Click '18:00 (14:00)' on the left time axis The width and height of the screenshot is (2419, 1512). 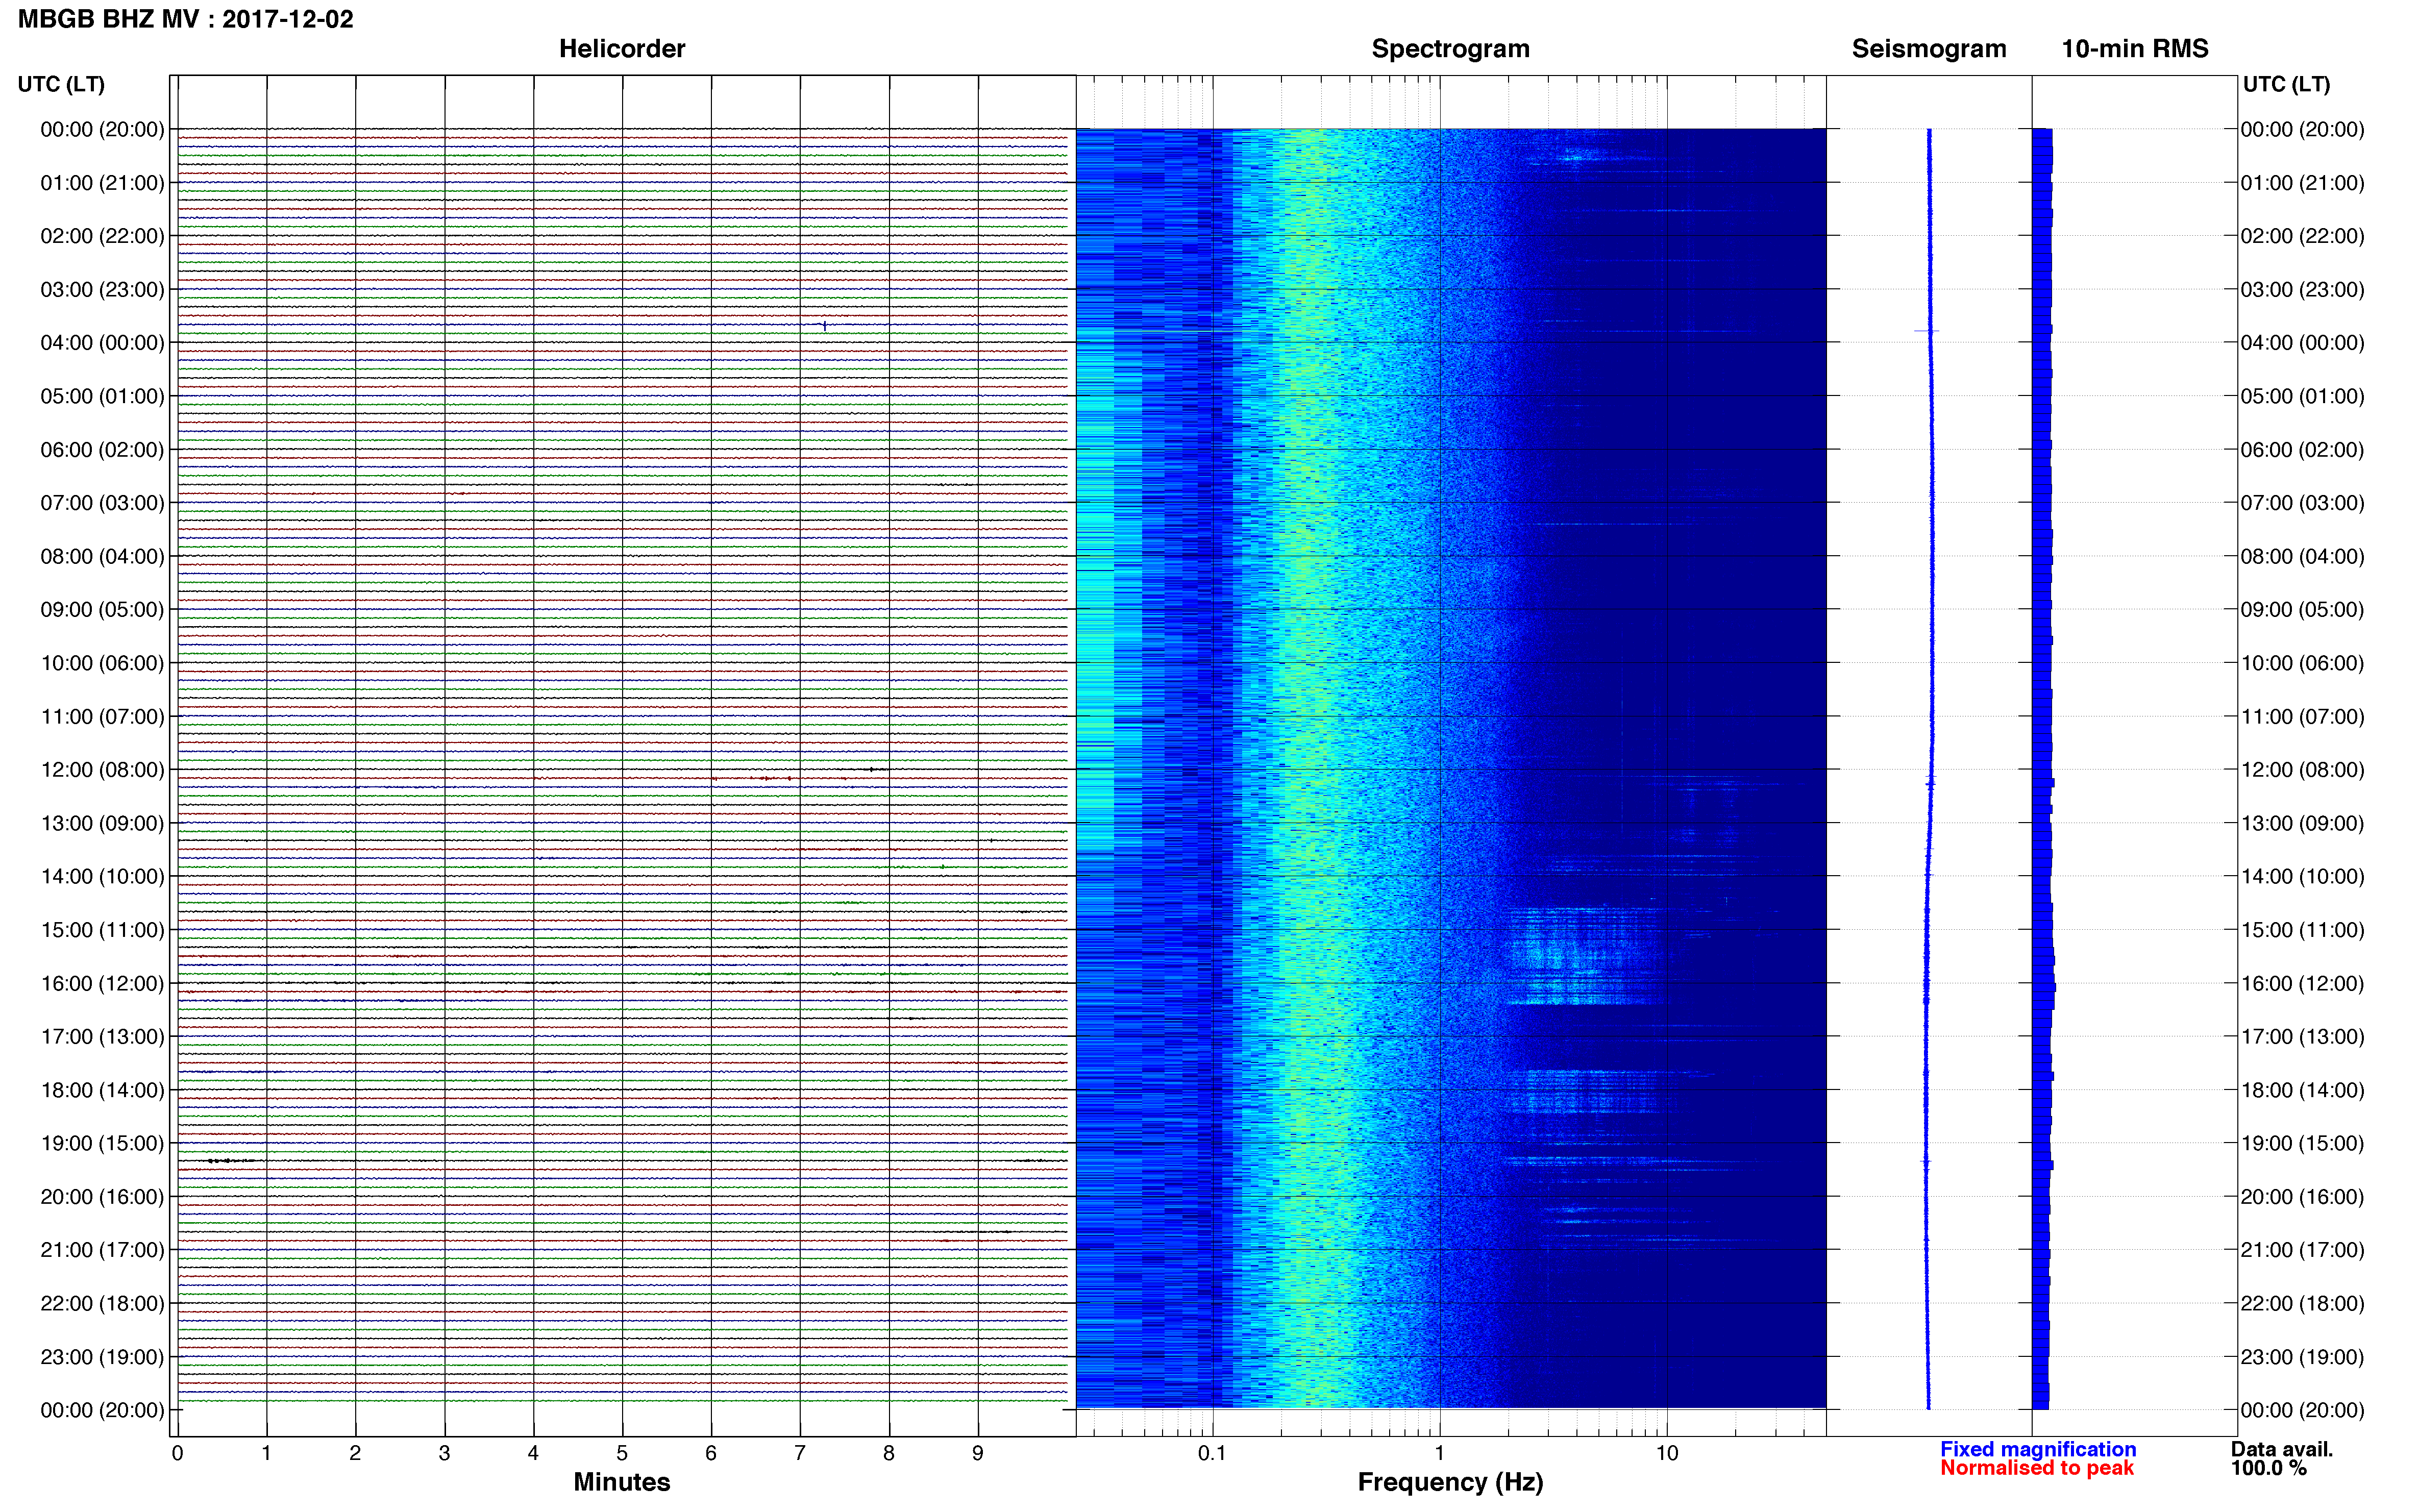click(x=102, y=1090)
